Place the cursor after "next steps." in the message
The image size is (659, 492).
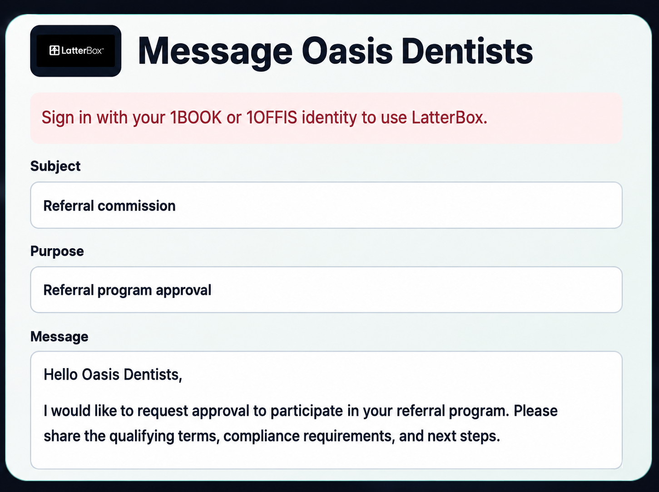(501, 436)
